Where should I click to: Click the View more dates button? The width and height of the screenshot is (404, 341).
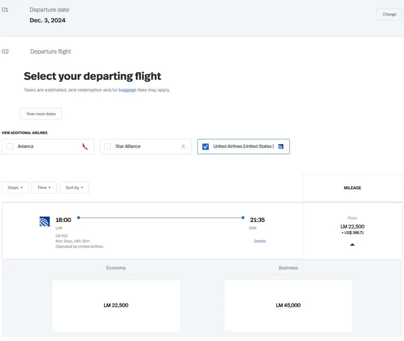[41, 114]
